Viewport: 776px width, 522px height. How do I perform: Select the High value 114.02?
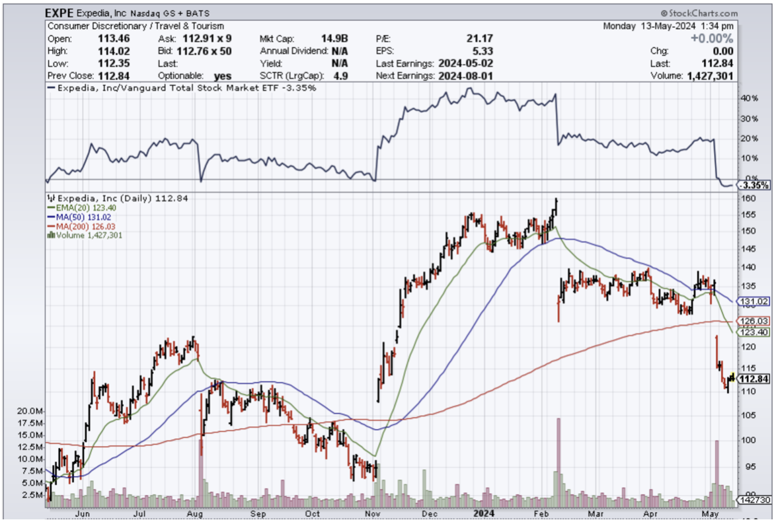[x=114, y=51]
